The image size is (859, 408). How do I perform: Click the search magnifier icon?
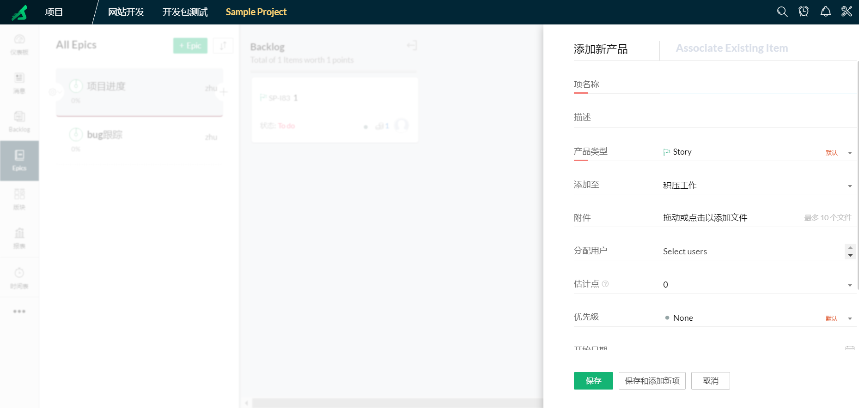(x=782, y=12)
